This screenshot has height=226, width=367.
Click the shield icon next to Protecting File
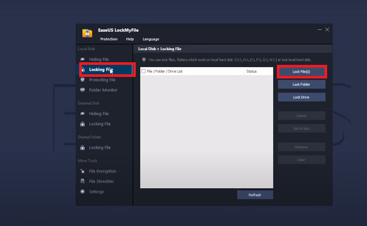[82, 80]
